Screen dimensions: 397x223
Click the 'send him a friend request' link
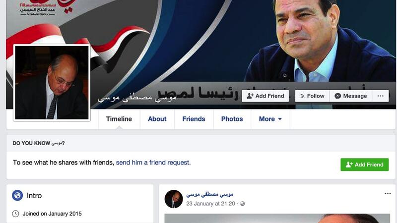pos(153,163)
